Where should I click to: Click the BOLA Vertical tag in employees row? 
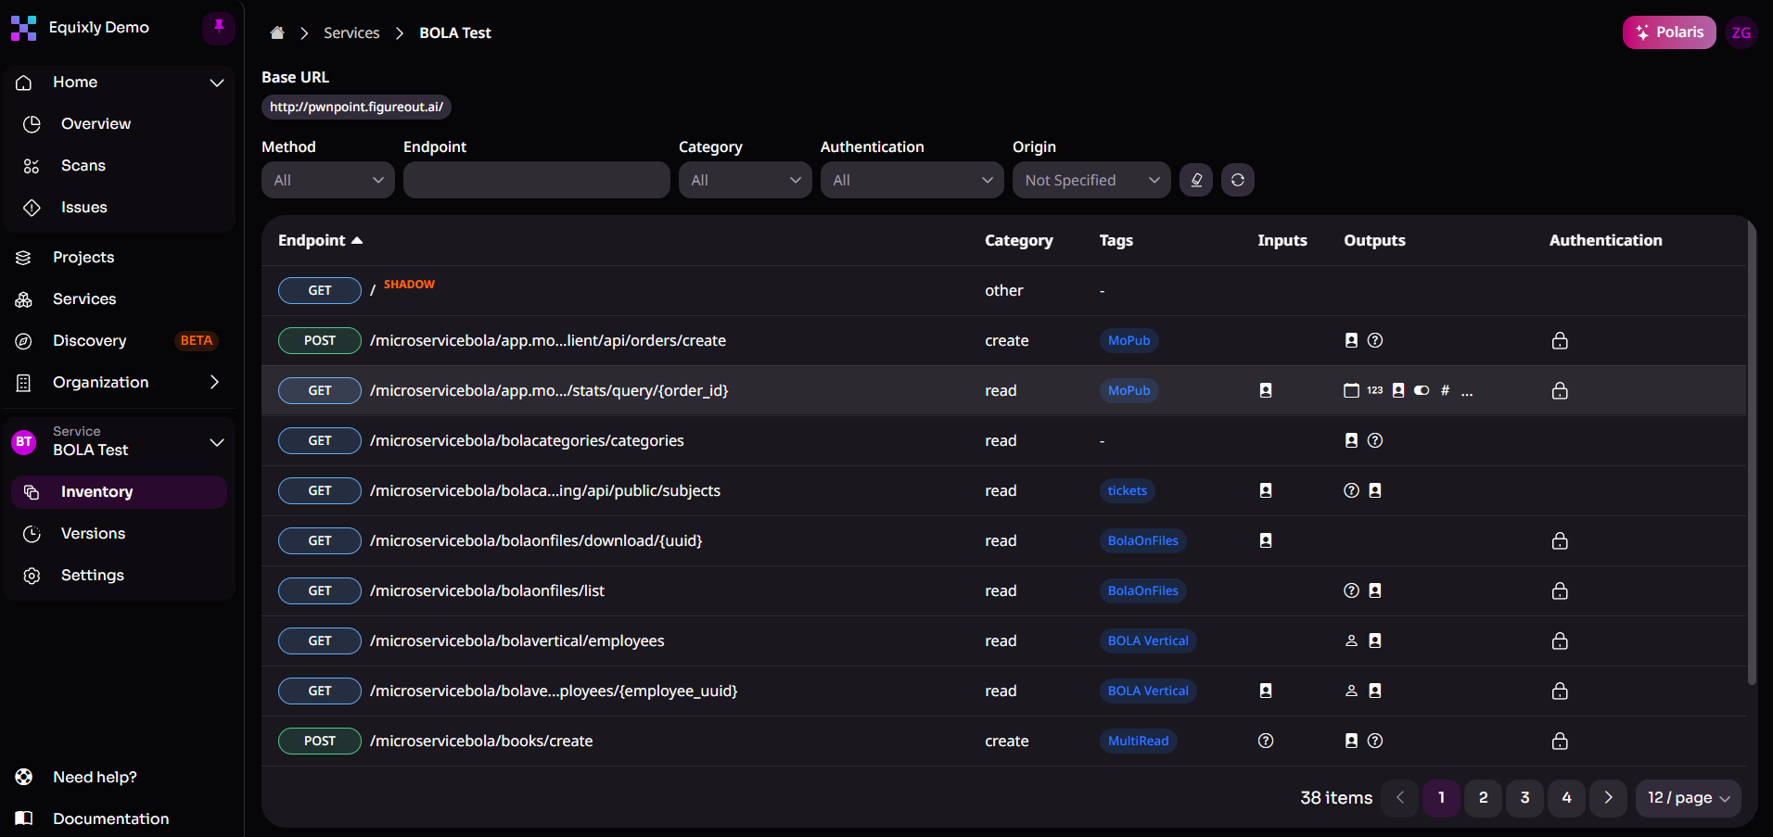point(1148,641)
